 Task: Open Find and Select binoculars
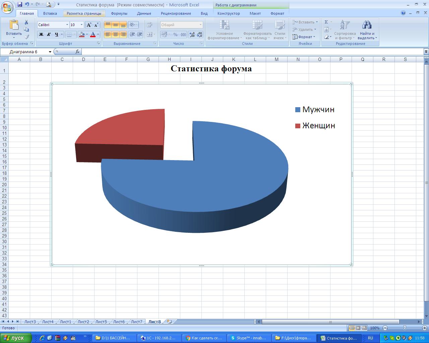(x=367, y=30)
